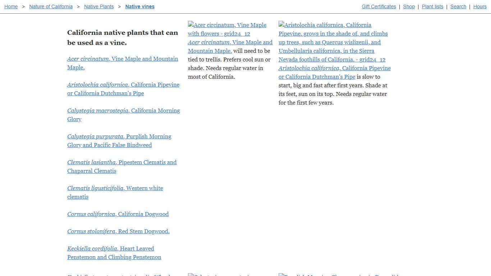The image size is (491, 276).
Task: Visit Clematis lasiantha Pipestem Clematis link
Action: click(121, 162)
